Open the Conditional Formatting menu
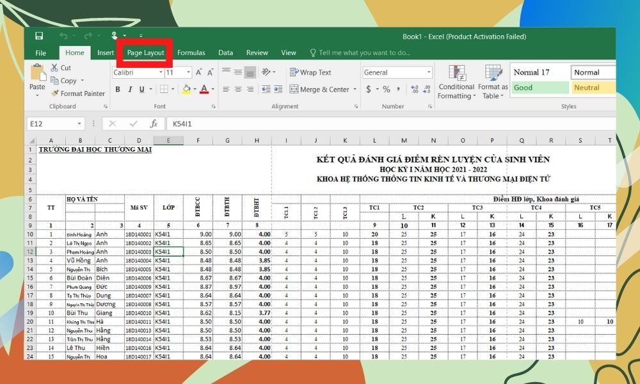The width and height of the screenshot is (640, 384). pos(456,83)
